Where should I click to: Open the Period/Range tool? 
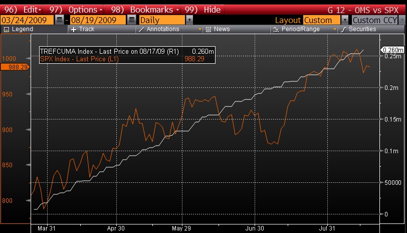point(301,29)
